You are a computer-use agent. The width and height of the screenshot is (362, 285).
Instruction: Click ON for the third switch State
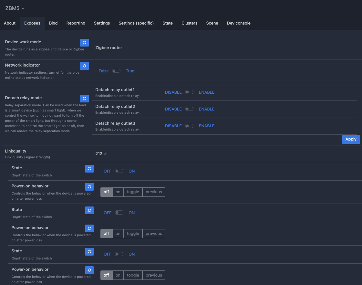132,254
